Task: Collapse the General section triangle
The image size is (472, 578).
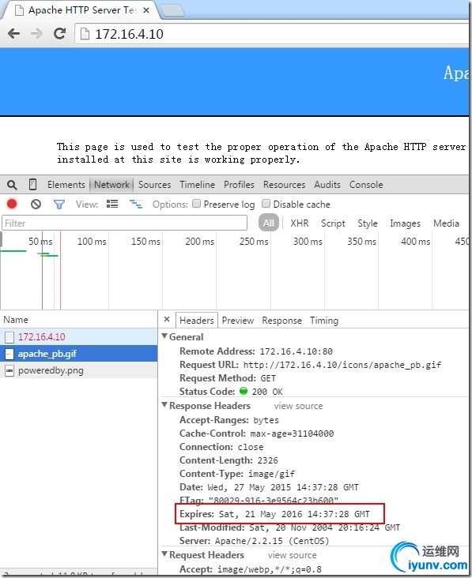Action: coord(164,336)
